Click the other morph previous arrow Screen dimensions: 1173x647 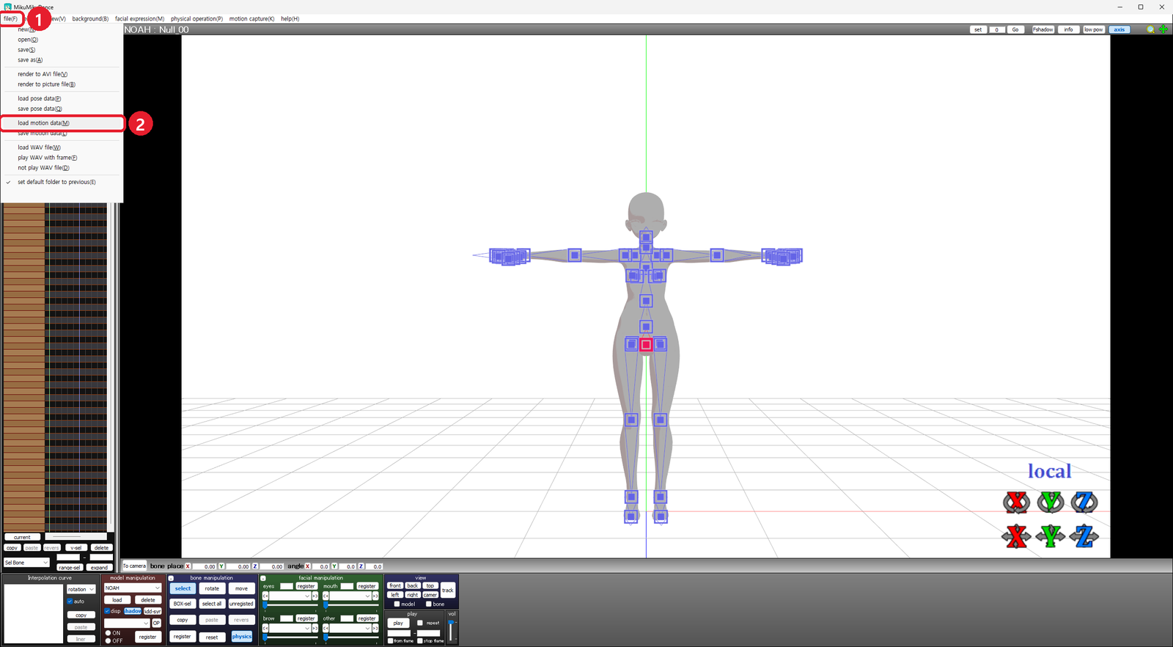click(x=326, y=628)
